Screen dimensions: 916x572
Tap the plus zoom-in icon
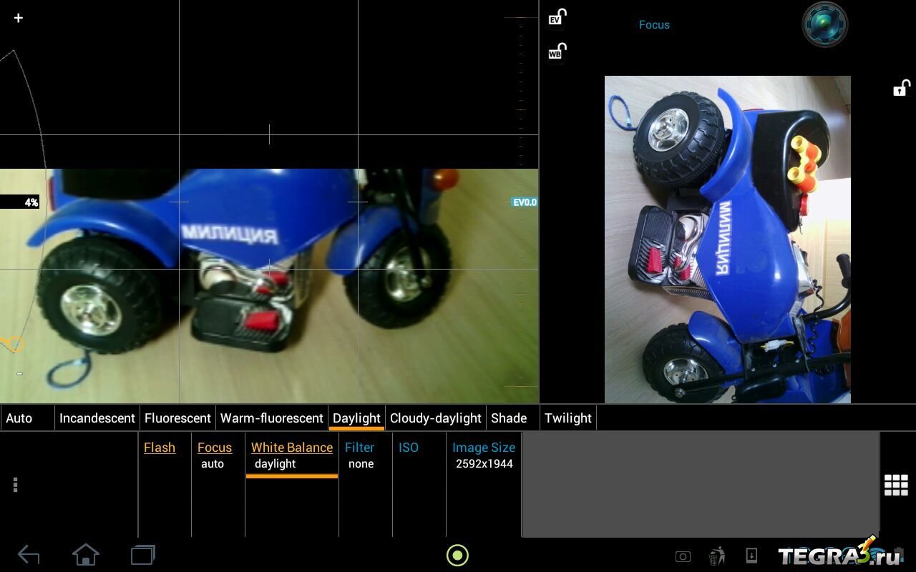pyautogui.click(x=19, y=18)
